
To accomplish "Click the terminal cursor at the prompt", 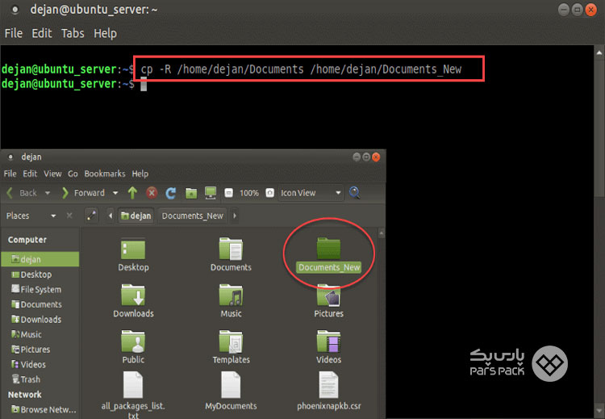I will point(144,84).
